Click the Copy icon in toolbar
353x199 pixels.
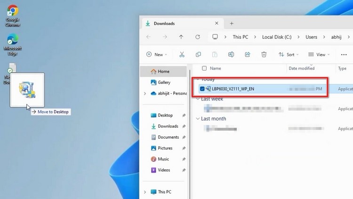198,54
